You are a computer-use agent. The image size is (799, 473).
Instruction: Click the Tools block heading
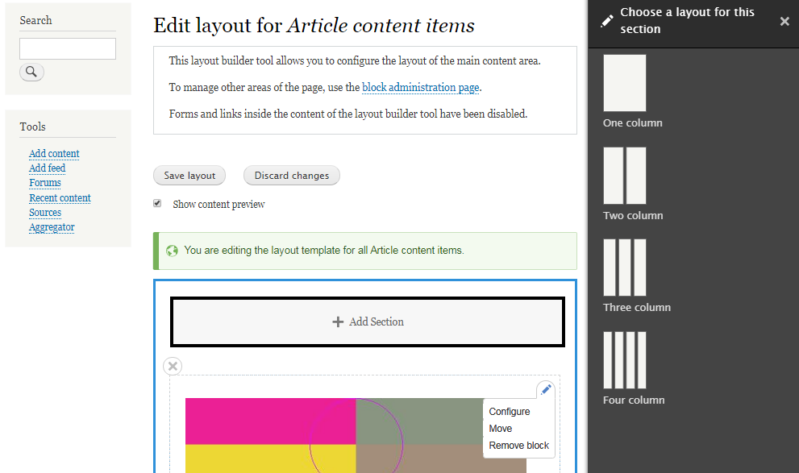(x=32, y=127)
